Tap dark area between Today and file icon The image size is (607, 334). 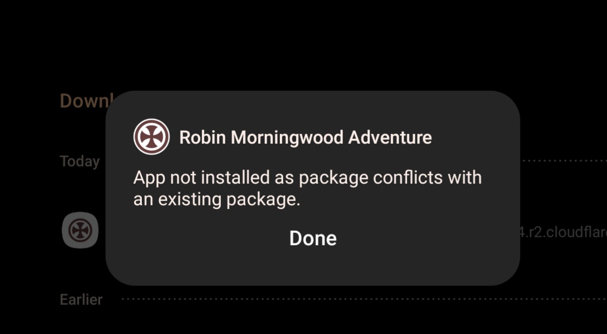pyautogui.click(x=80, y=190)
